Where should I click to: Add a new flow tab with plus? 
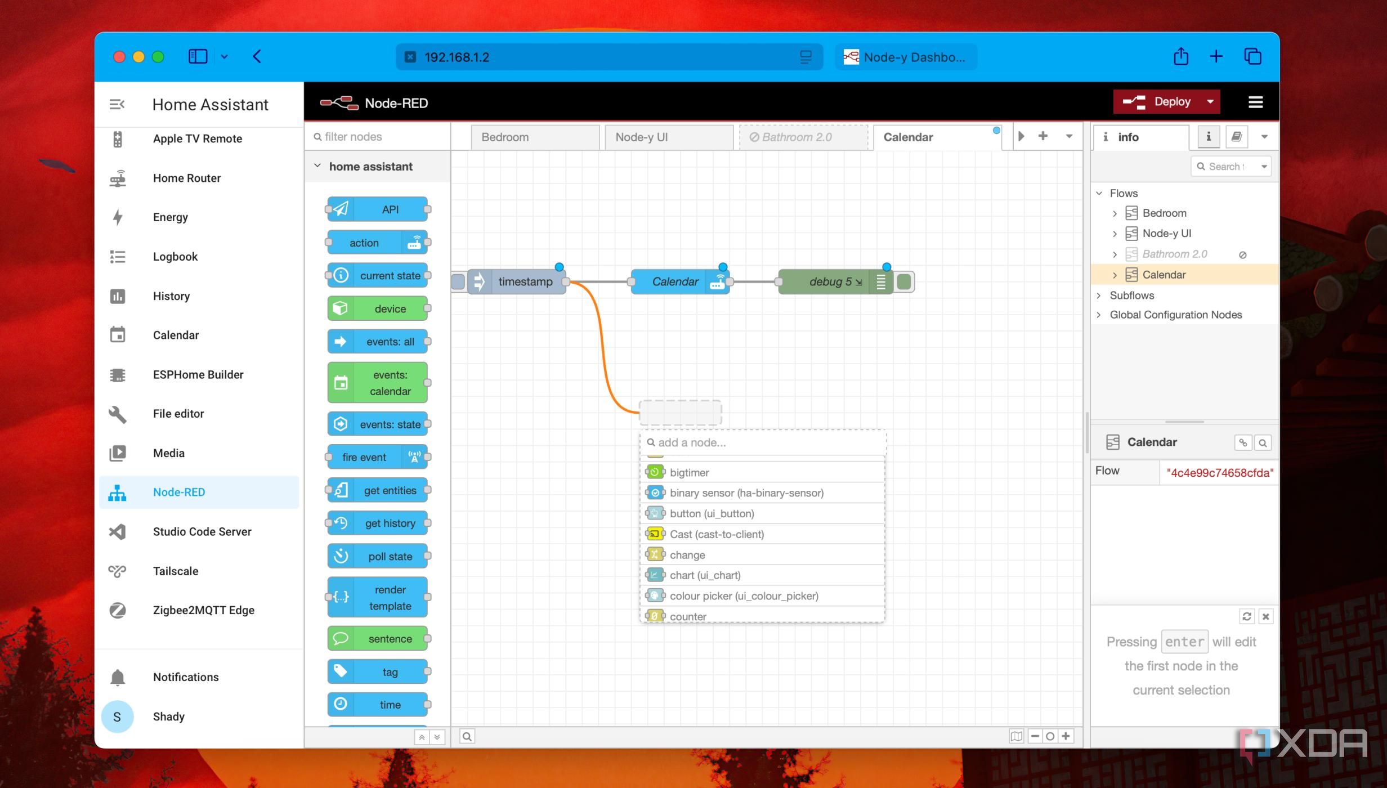(x=1043, y=136)
